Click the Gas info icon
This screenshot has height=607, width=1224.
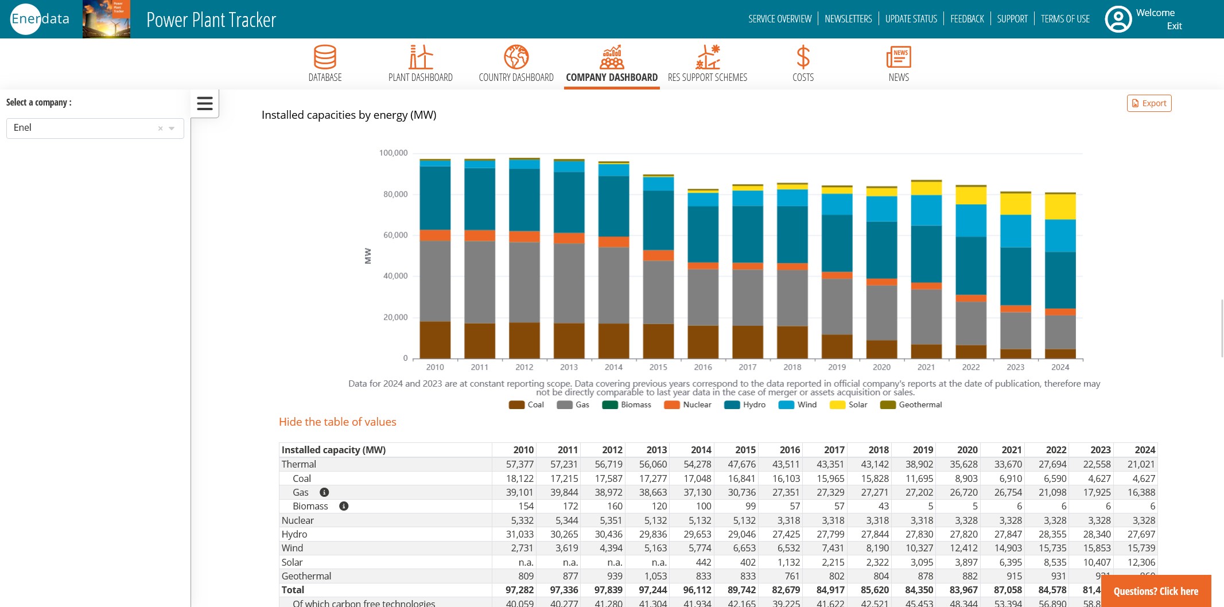[324, 492]
